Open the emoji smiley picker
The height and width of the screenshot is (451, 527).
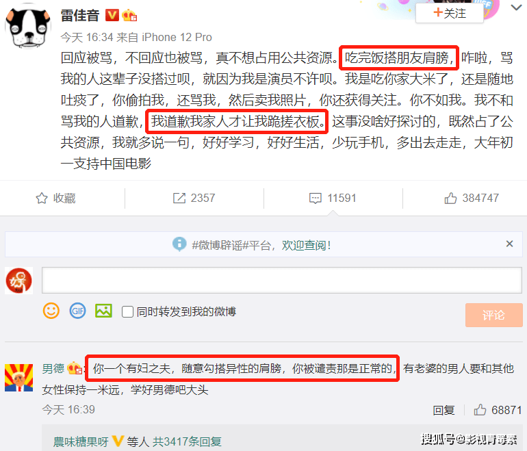51,311
